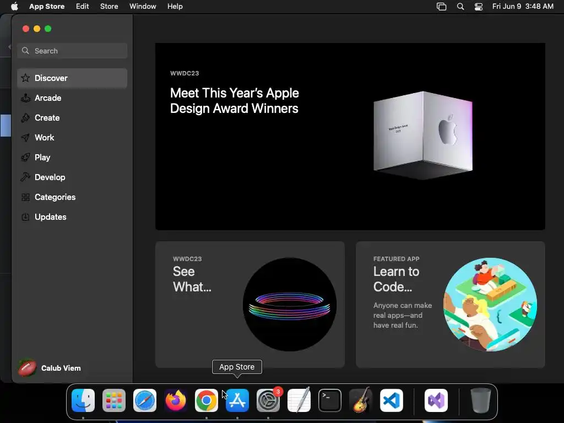
Task: Click 'Anyone can make real apps' description
Action: coord(403,315)
